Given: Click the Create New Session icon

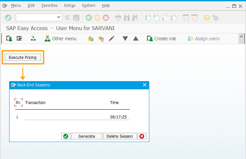Looking at the screenshot, I should [186, 18].
